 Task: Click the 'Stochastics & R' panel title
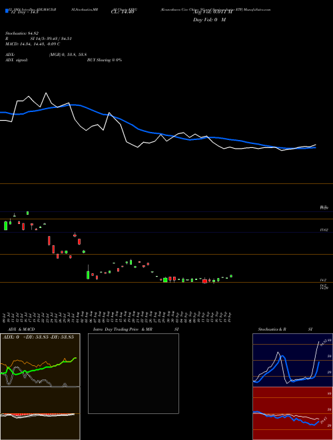point(272,329)
